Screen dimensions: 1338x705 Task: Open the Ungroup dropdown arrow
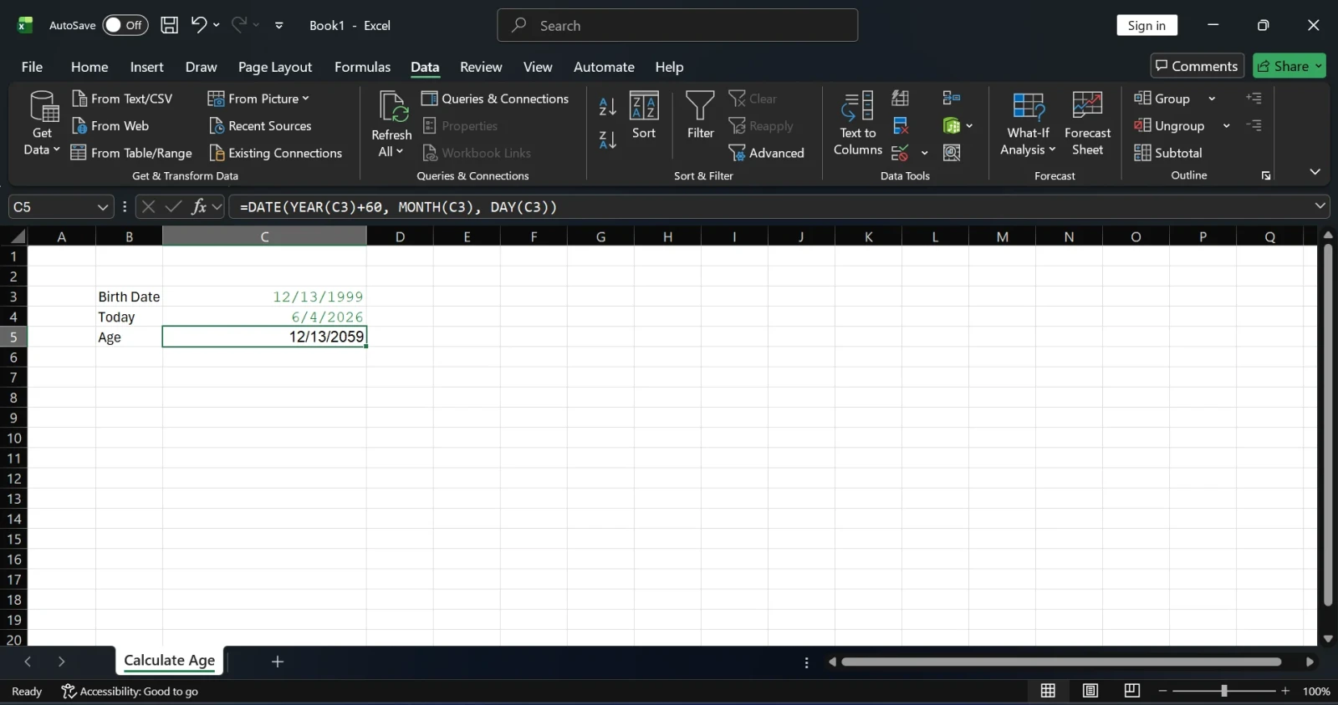pyautogui.click(x=1226, y=126)
